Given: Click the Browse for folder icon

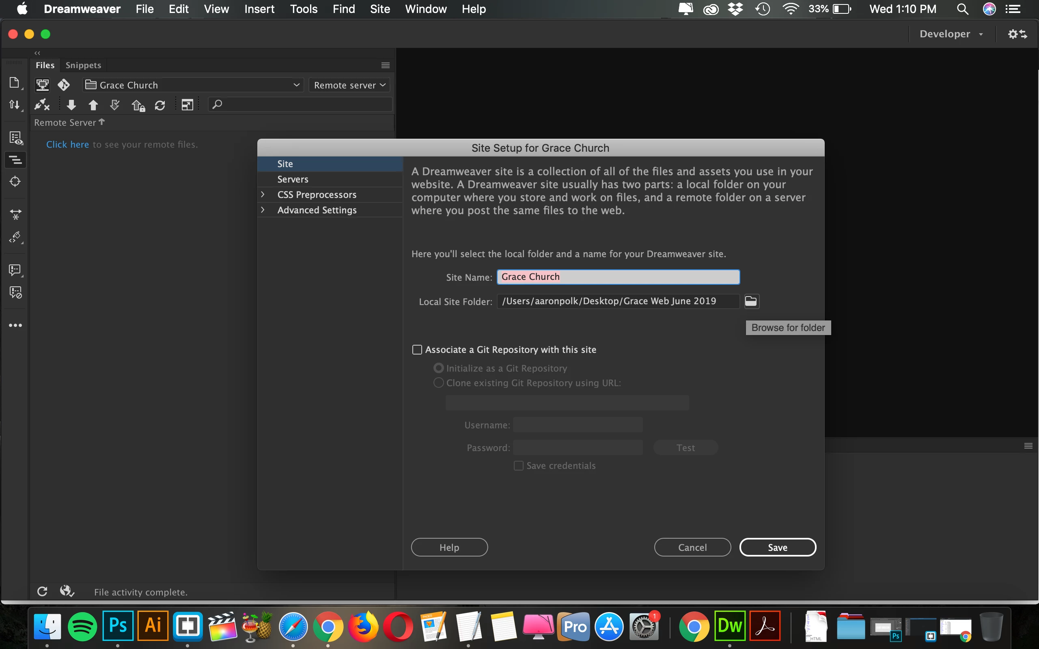Looking at the screenshot, I should pyautogui.click(x=750, y=301).
